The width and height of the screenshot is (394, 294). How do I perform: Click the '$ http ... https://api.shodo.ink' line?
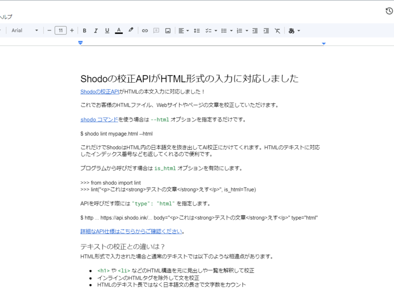(x=199, y=218)
